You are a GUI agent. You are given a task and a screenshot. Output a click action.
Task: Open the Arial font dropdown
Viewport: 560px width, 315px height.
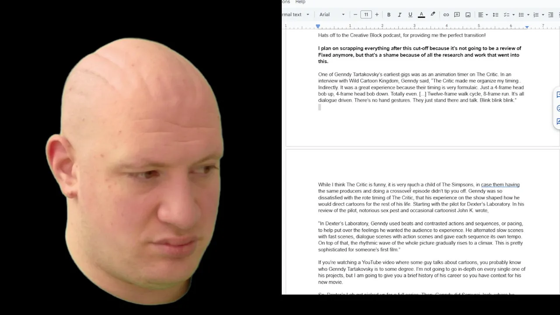coord(332,14)
